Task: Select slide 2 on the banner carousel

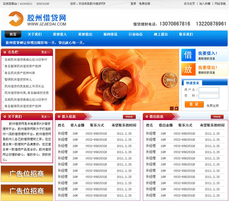Action: pos(176,108)
